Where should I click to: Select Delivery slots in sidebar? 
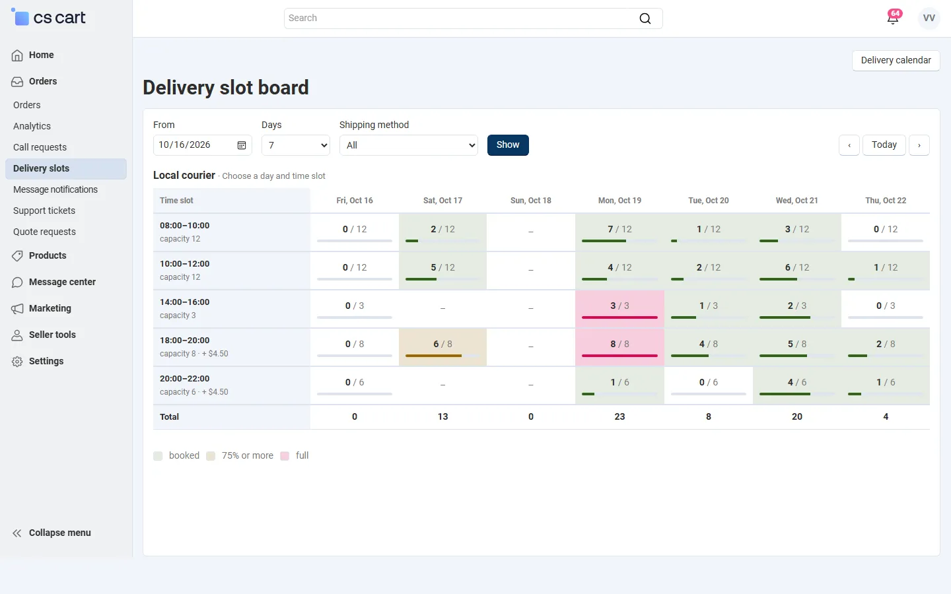(66, 168)
